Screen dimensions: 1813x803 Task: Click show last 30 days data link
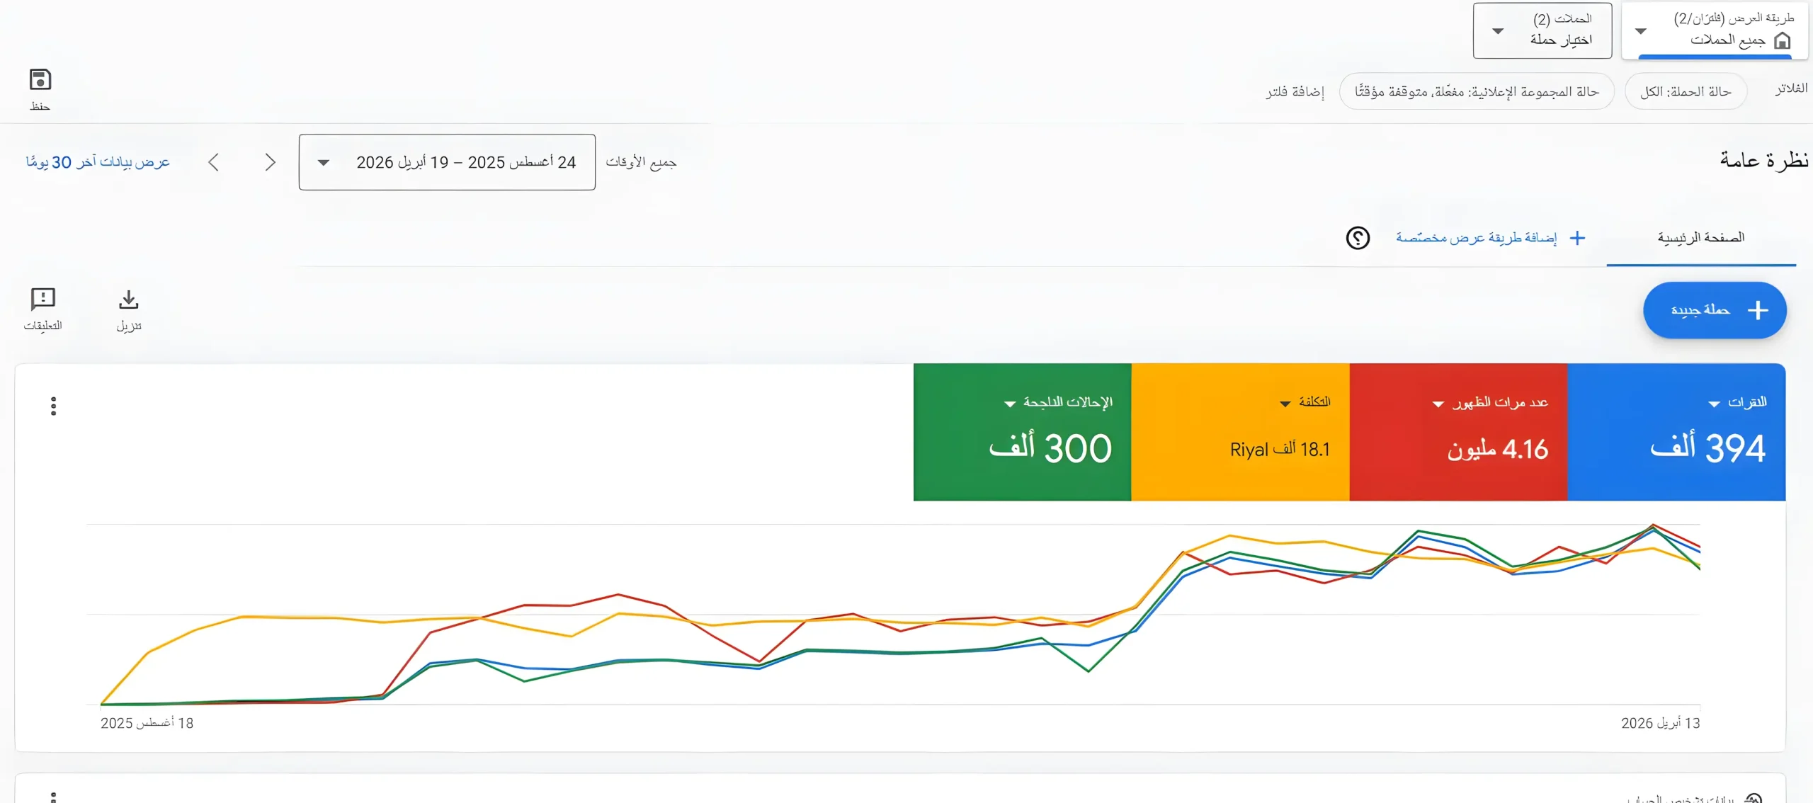click(x=98, y=162)
